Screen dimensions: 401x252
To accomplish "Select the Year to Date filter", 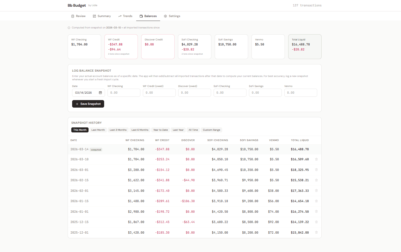I will click(x=160, y=130).
